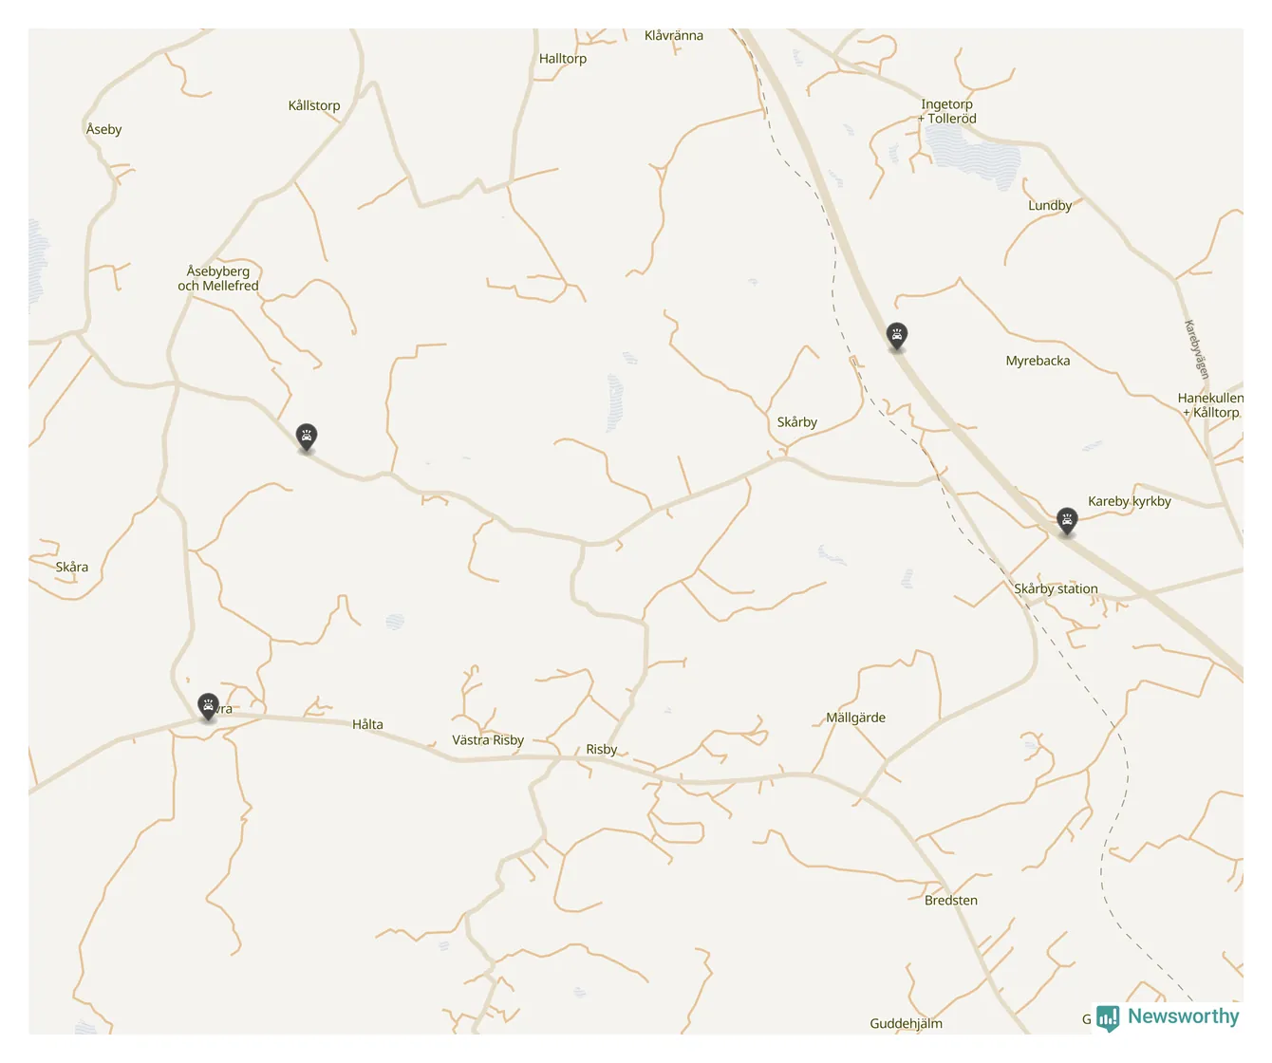Select the Lundby place label
1272x1063 pixels.
coord(1050,206)
